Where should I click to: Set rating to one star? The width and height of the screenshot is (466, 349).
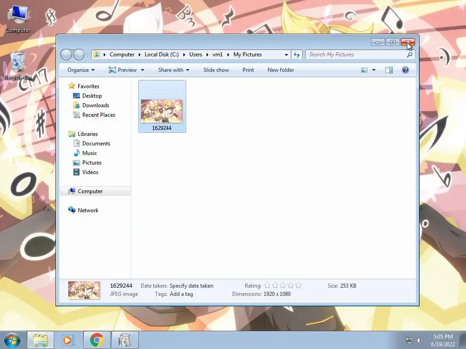click(x=267, y=286)
